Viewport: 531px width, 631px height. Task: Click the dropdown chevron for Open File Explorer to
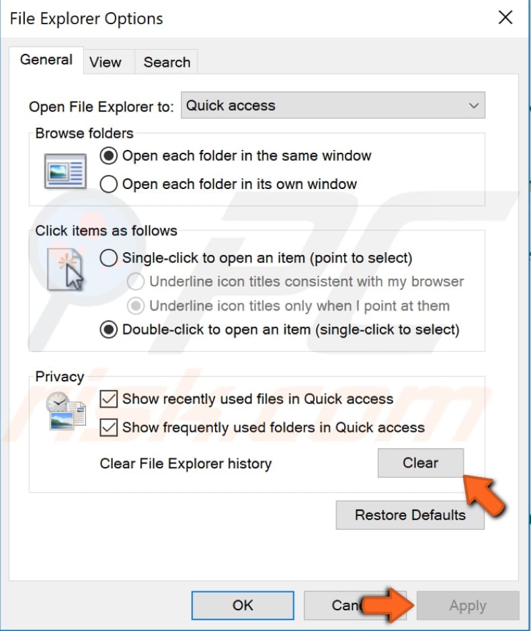click(x=473, y=105)
